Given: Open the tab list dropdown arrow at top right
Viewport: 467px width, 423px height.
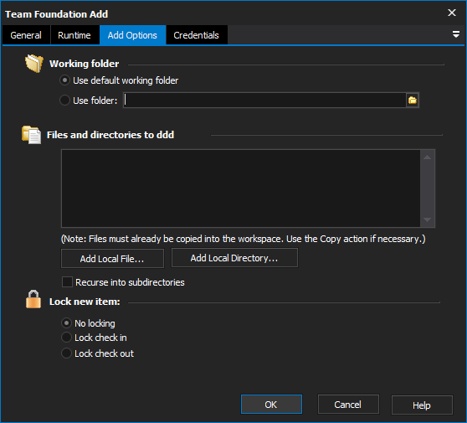Looking at the screenshot, I should pyautogui.click(x=455, y=34).
